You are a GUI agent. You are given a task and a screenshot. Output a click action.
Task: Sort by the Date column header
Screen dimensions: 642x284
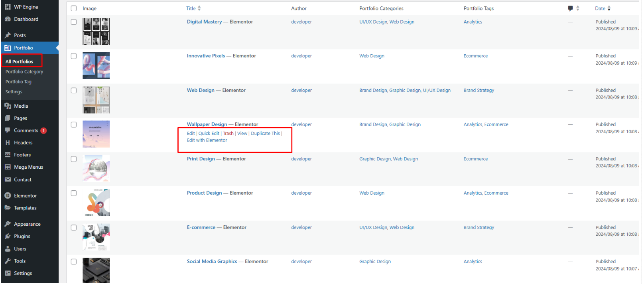(x=600, y=8)
